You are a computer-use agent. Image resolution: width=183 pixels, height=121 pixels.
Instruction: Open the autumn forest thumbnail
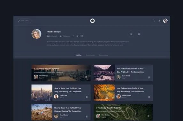[104, 93]
